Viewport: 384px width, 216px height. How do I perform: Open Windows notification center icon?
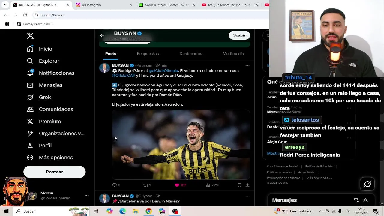point(375,211)
